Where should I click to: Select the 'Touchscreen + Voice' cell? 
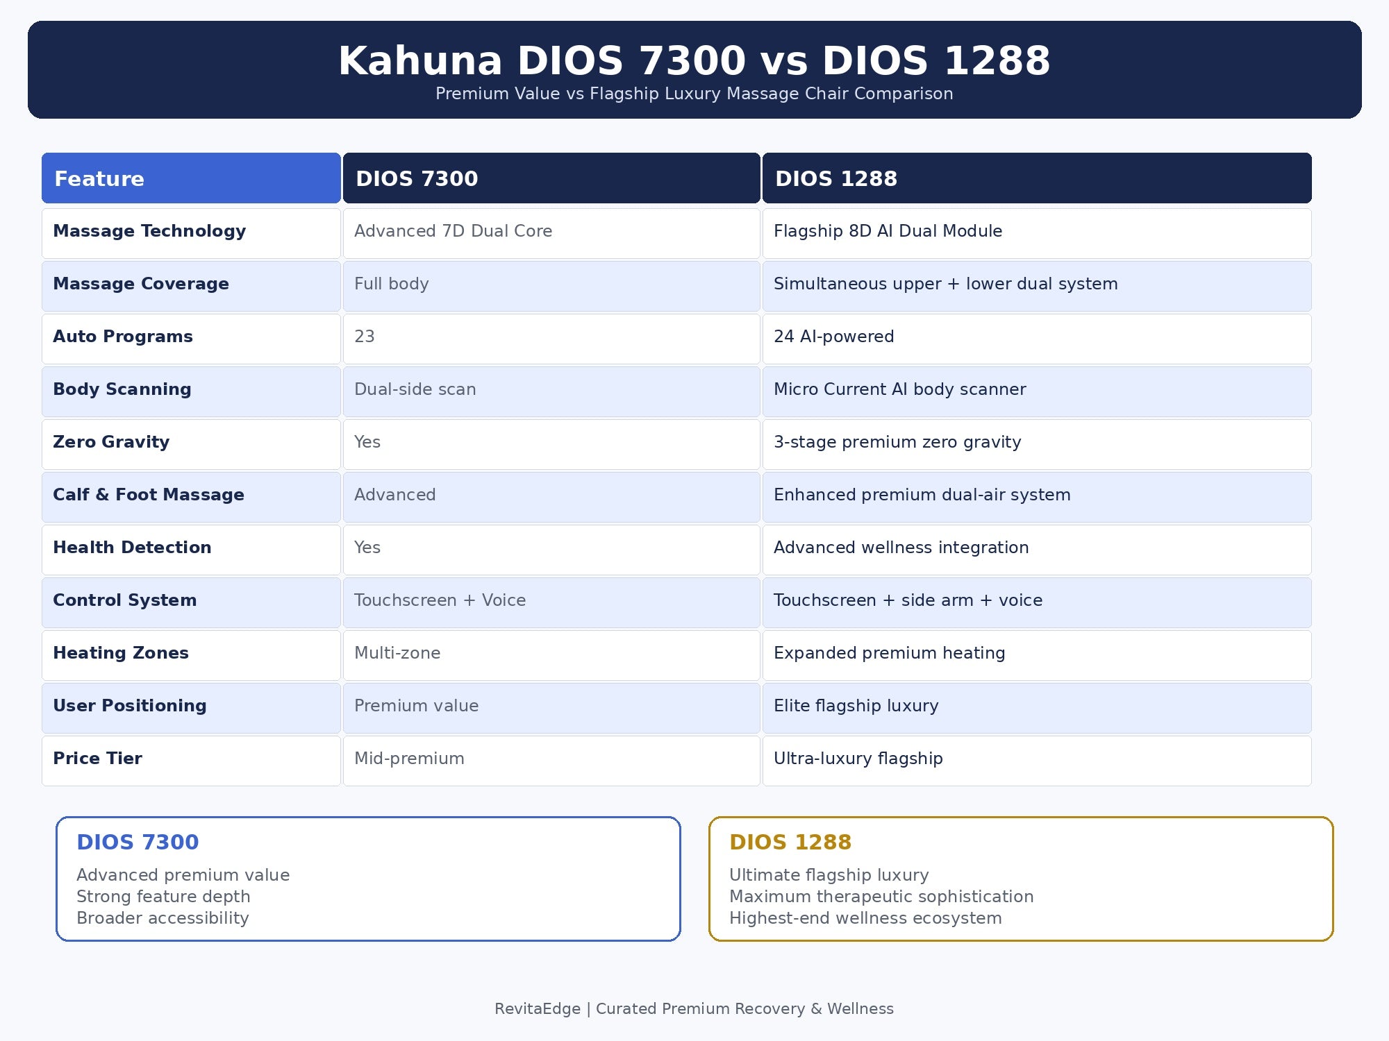tap(551, 603)
